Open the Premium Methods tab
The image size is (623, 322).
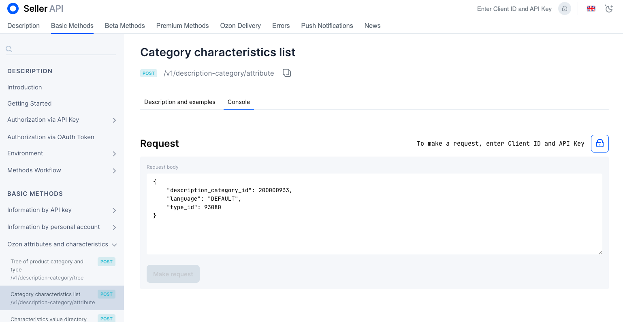(x=182, y=25)
